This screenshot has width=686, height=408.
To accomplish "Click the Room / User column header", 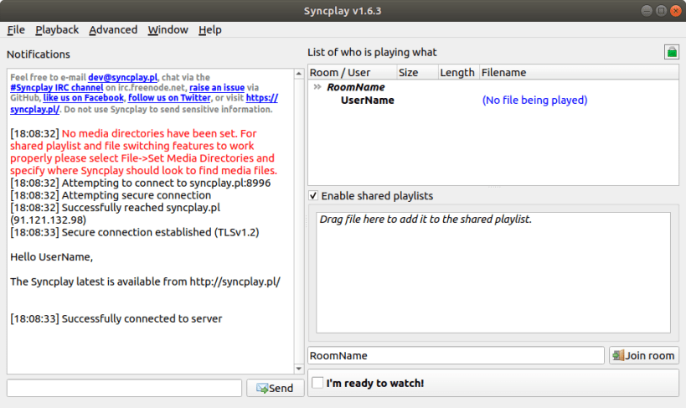I will click(353, 72).
